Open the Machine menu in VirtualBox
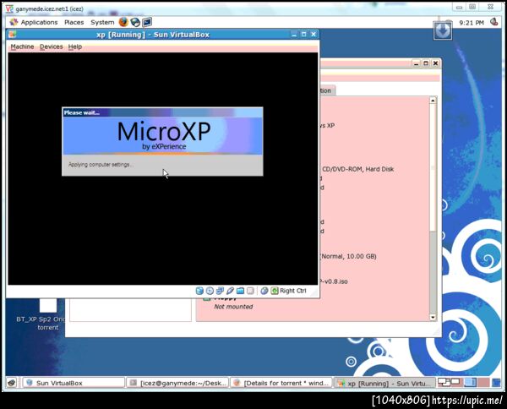 point(22,46)
